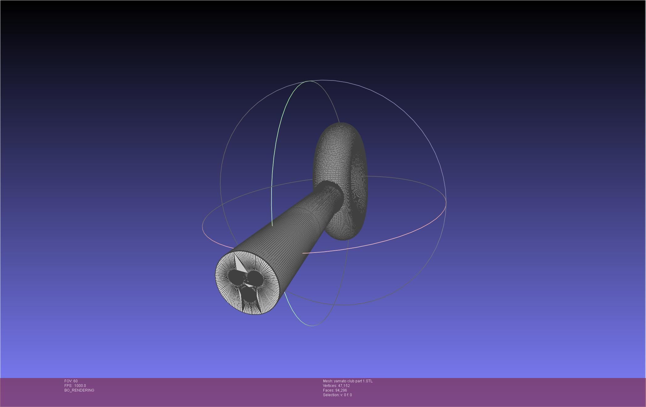
Task: Click the Faces: 94,296 text
Action: [335, 390]
